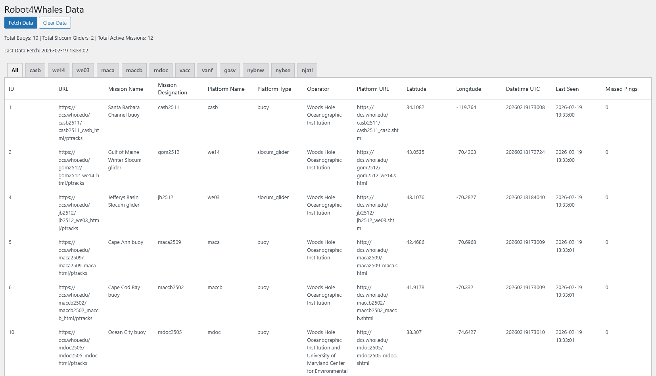Switch to the casb tab
Viewport: 656px width, 376px height.
35,70
